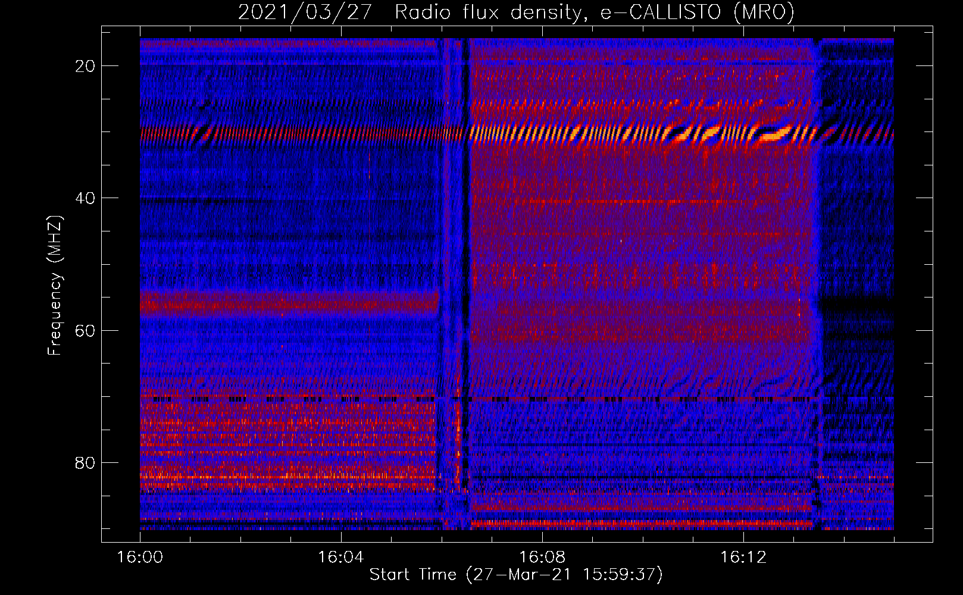The height and width of the screenshot is (595, 963).
Task: Click the '16:08' time tick label
Action: [x=542, y=558]
